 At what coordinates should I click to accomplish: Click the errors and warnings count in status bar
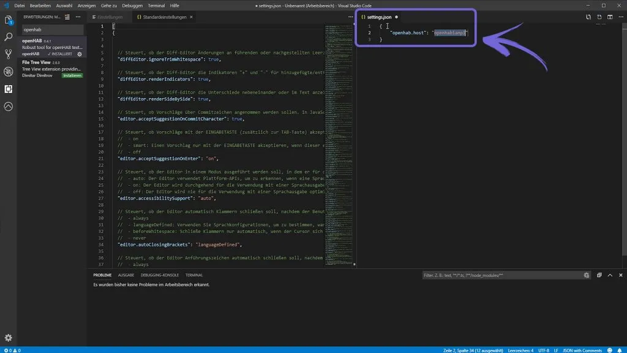[12, 350]
